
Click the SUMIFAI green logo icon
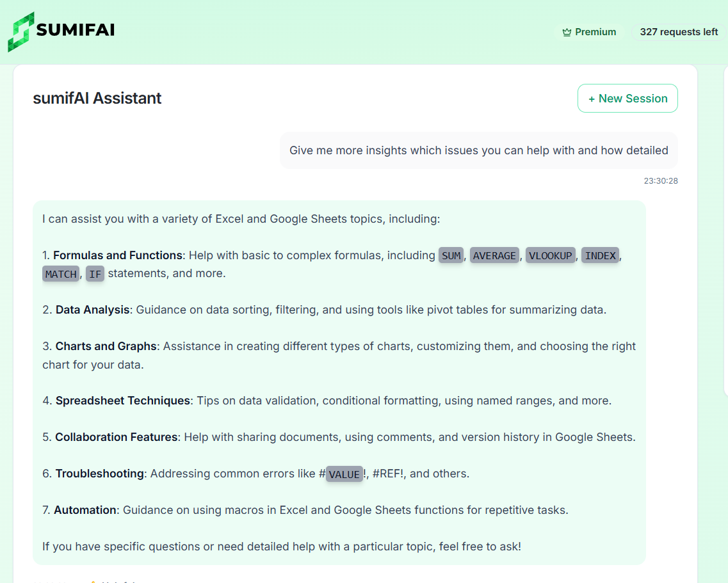coord(21,31)
